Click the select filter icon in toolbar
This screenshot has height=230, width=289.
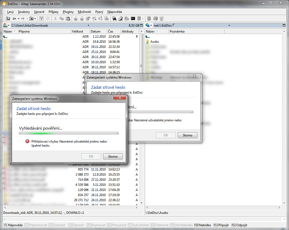pyautogui.click(x=42, y=19)
